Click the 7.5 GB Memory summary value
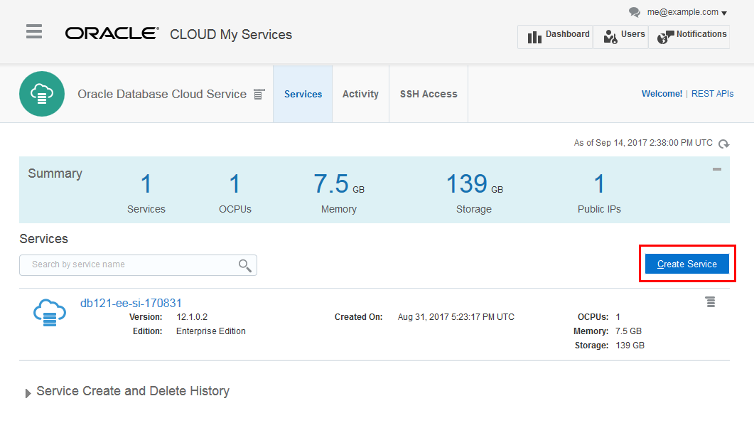 338,184
